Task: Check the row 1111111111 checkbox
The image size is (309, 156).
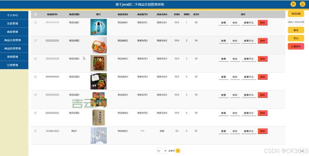Action: [x=36, y=22]
